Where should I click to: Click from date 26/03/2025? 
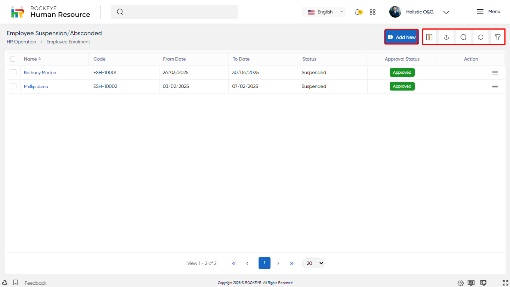pyautogui.click(x=176, y=73)
